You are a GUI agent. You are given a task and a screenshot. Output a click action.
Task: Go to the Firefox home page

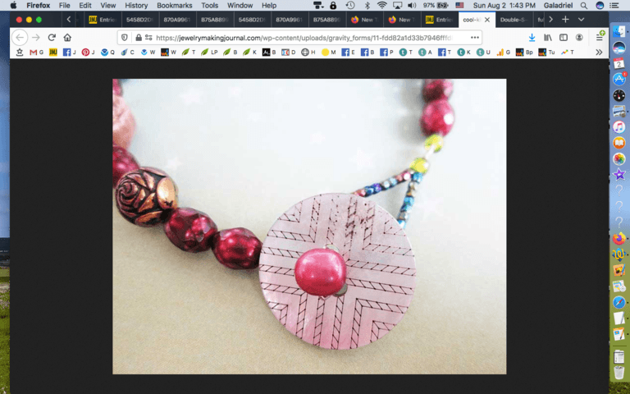(67, 38)
